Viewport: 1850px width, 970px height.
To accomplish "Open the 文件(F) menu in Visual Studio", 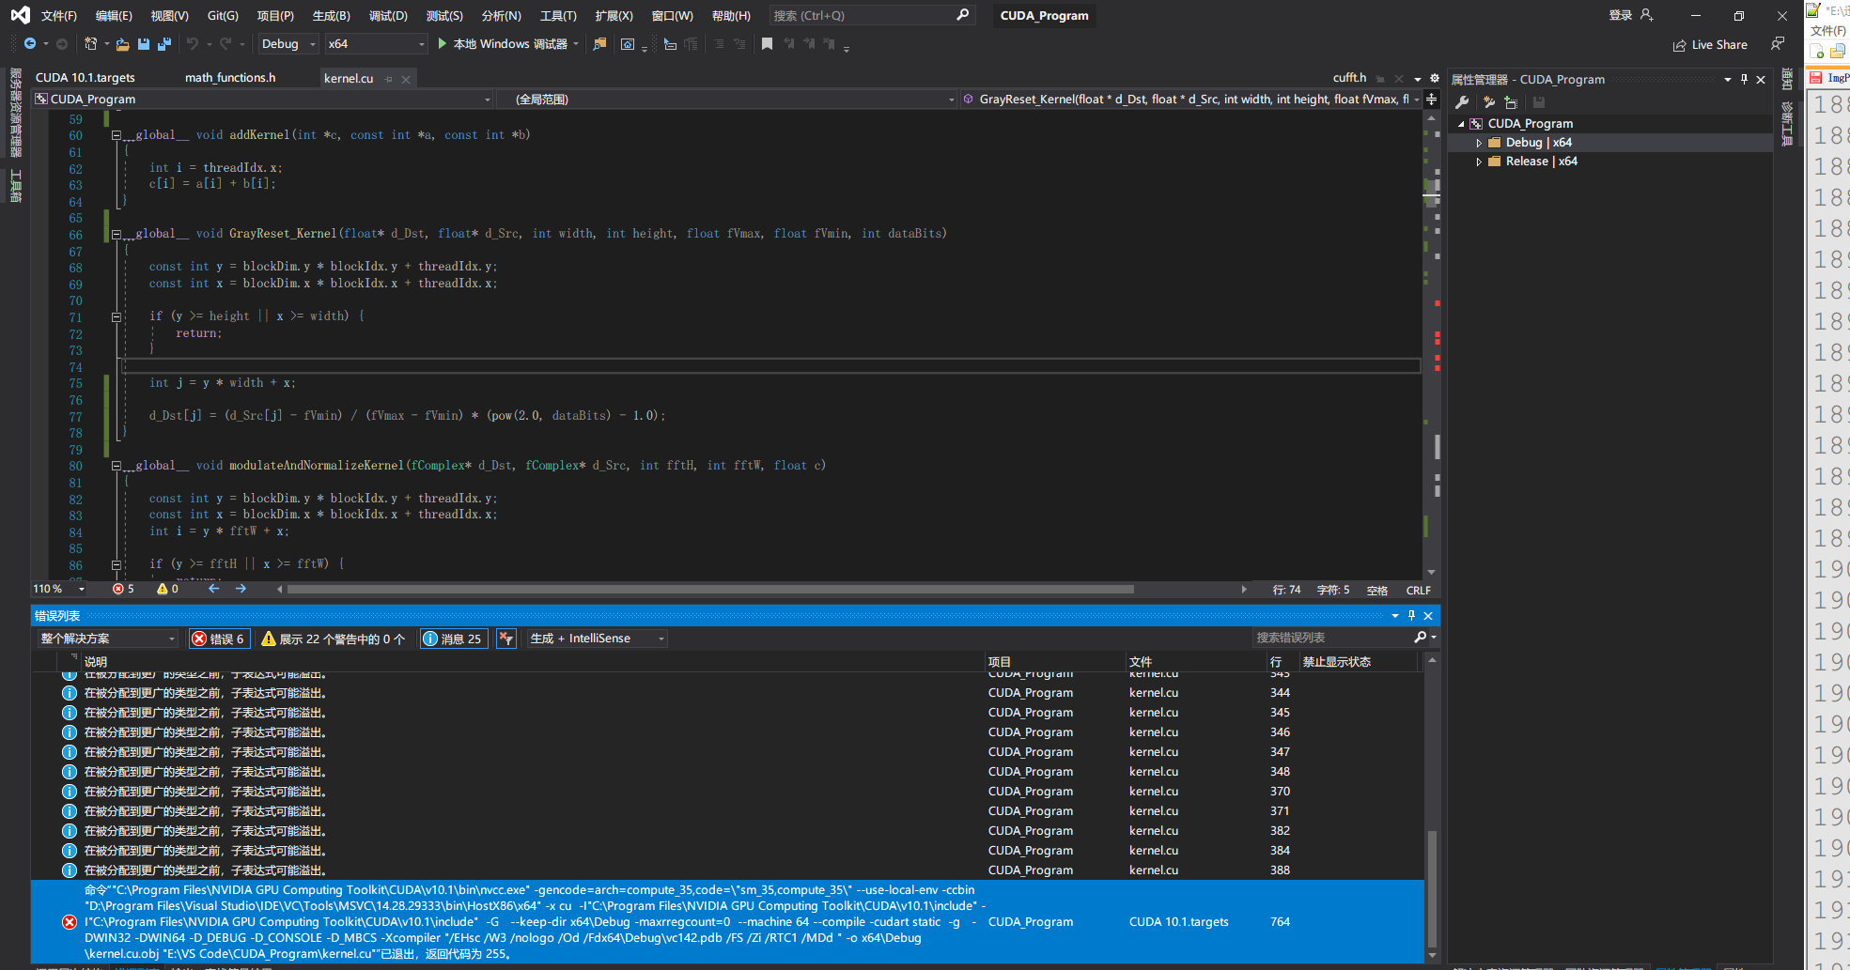I will coord(58,16).
